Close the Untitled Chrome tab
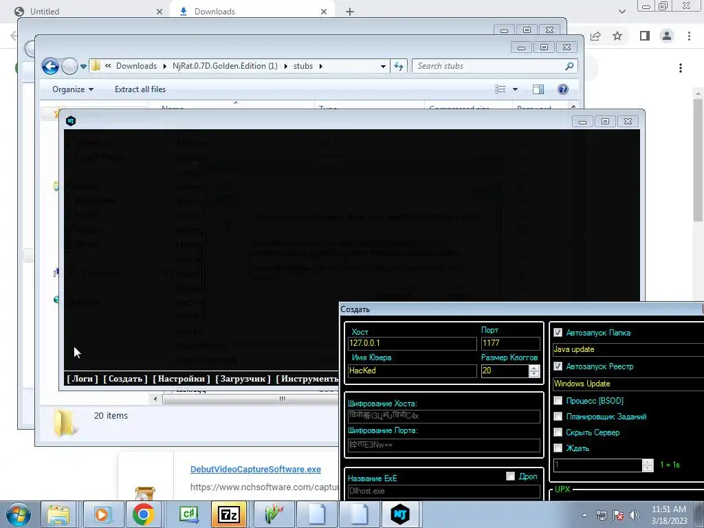This screenshot has height=528, width=704. (x=159, y=12)
